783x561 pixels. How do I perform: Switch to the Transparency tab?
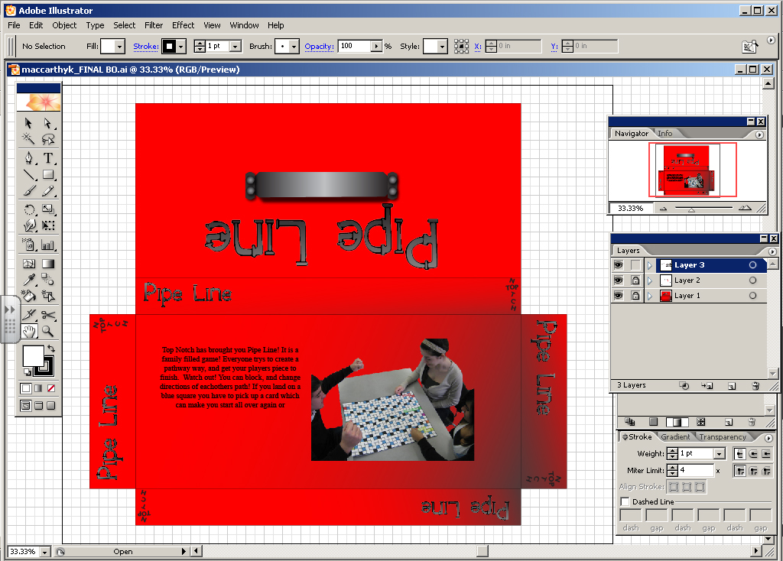pyautogui.click(x=722, y=436)
